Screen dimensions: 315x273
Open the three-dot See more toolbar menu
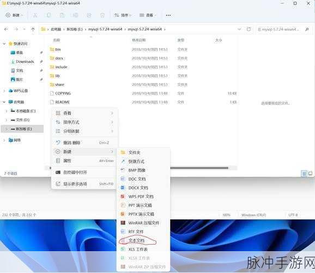[168, 15]
